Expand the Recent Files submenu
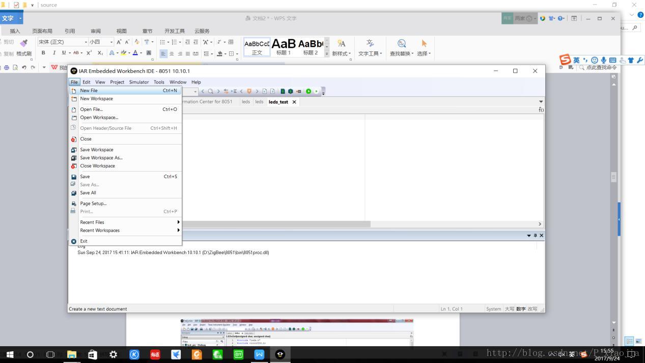645x363 pixels. point(125,222)
